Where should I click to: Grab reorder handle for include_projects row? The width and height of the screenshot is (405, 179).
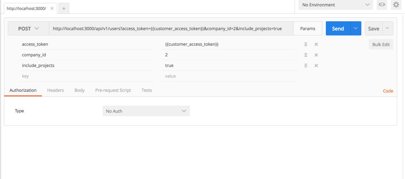(306, 66)
